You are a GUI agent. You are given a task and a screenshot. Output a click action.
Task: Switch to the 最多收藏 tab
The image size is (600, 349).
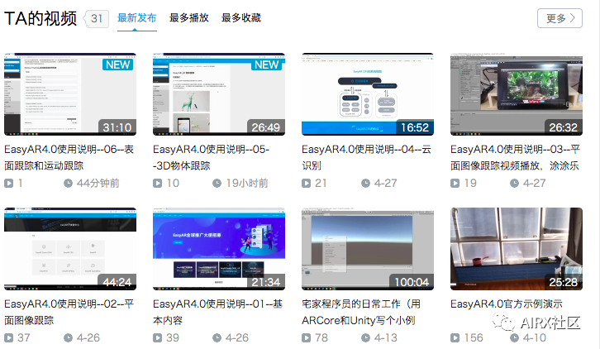[x=241, y=18]
